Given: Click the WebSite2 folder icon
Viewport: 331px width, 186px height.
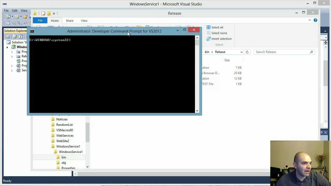Looking at the screenshot, I should (x=53, y=141).
